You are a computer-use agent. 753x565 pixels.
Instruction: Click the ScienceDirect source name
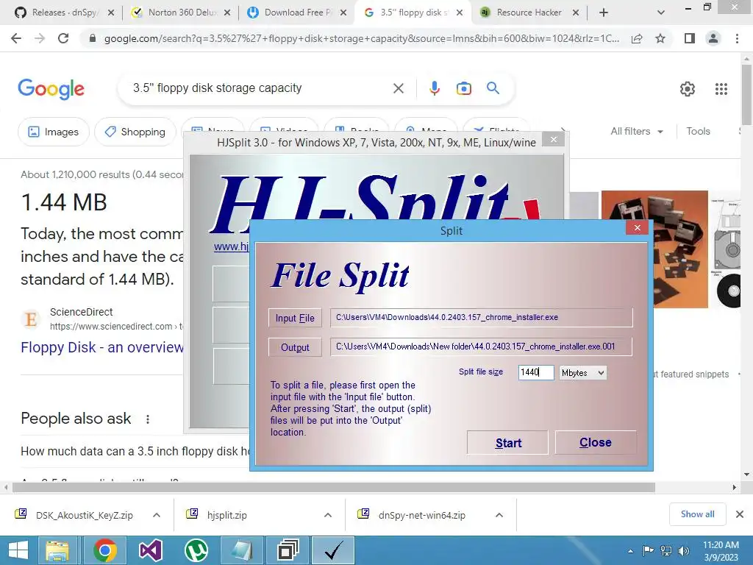(81, 312)
